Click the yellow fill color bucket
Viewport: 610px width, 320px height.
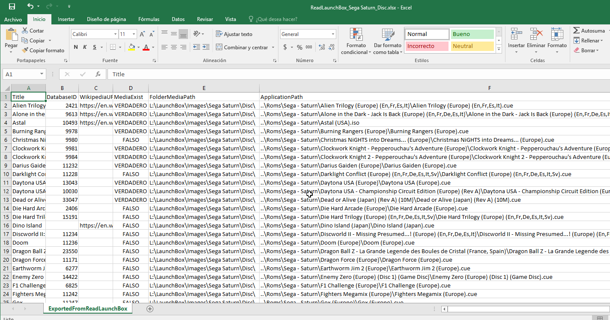pos(132,47)
